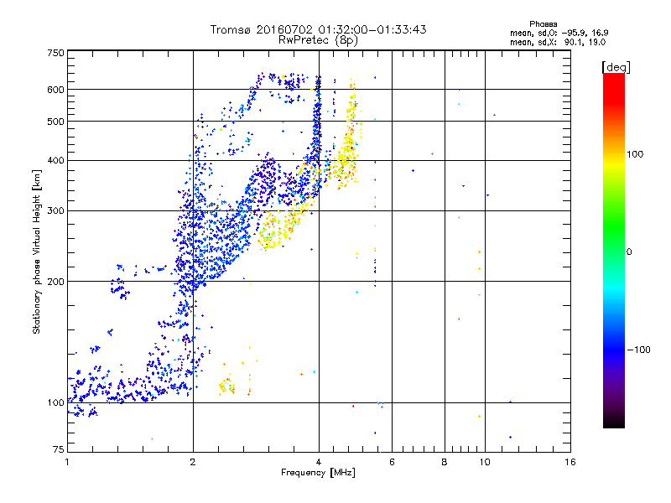Click the y-axis tick label '100'
The height and width of the screenshot is (503, 671).
55,402
